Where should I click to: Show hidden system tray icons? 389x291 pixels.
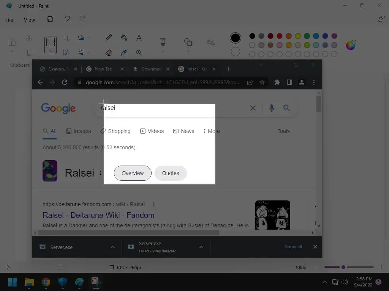pos(324,282)
